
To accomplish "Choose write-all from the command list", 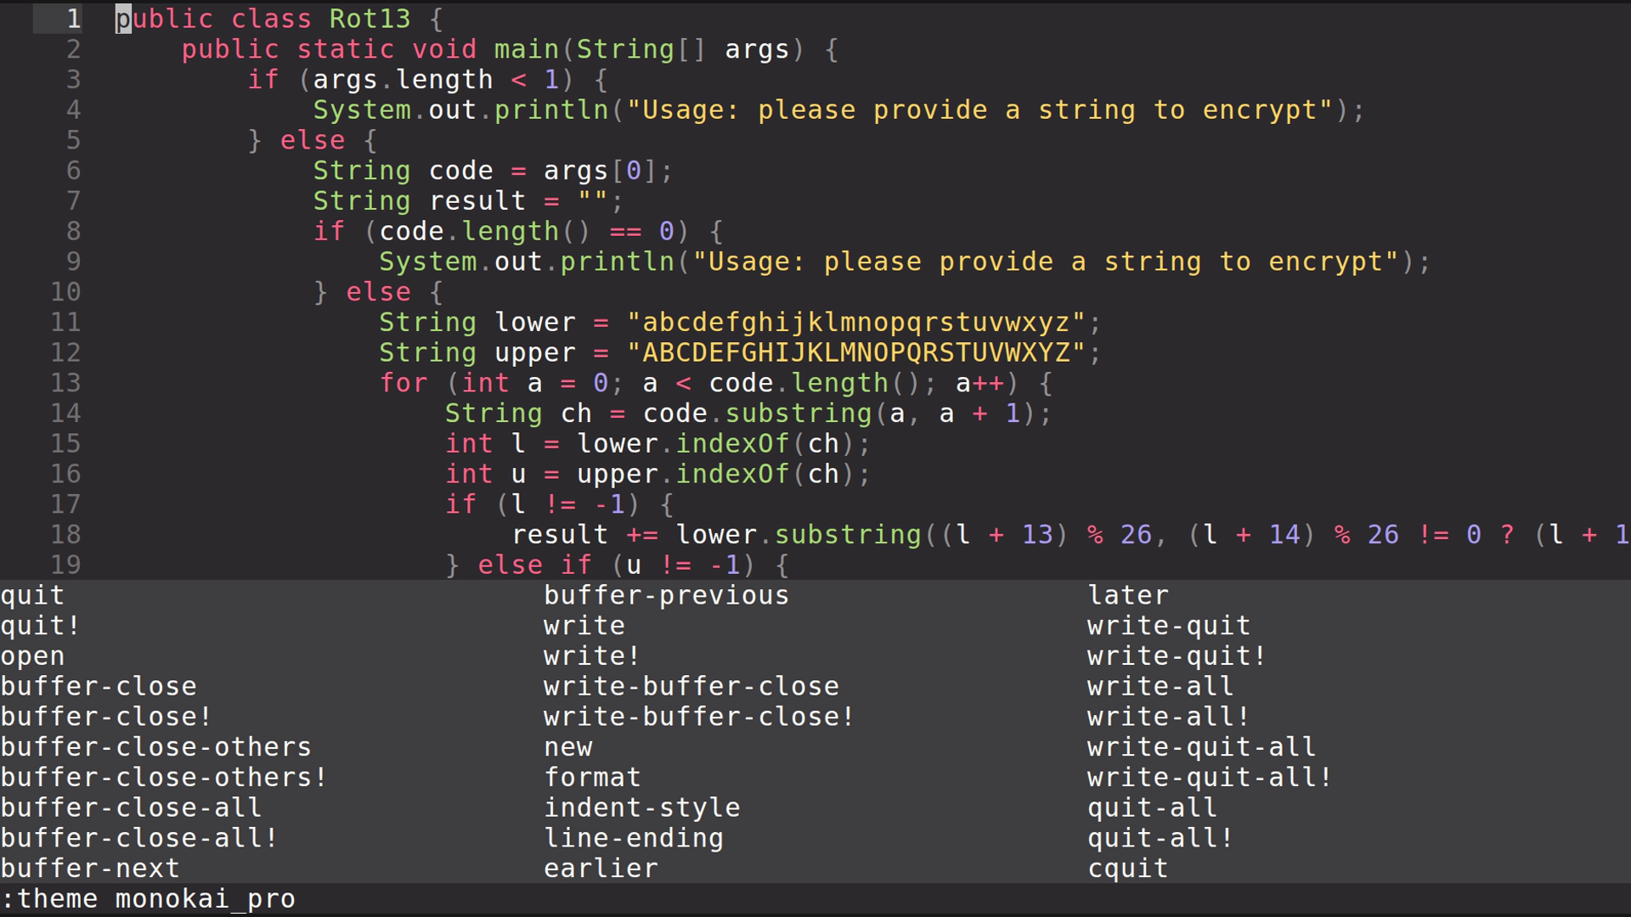I will tap(1158, 686).
